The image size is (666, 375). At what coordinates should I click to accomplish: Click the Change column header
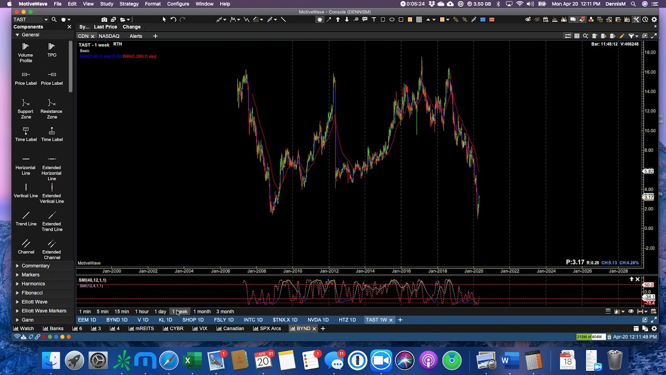coord(132,27)
